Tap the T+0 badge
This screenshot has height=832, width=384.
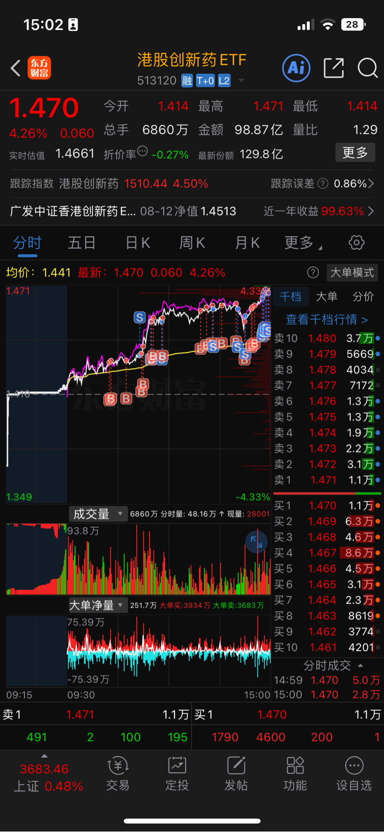click(205, 81)
